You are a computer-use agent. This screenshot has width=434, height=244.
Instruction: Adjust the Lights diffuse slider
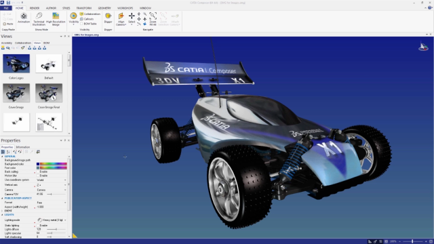point(56,229)
